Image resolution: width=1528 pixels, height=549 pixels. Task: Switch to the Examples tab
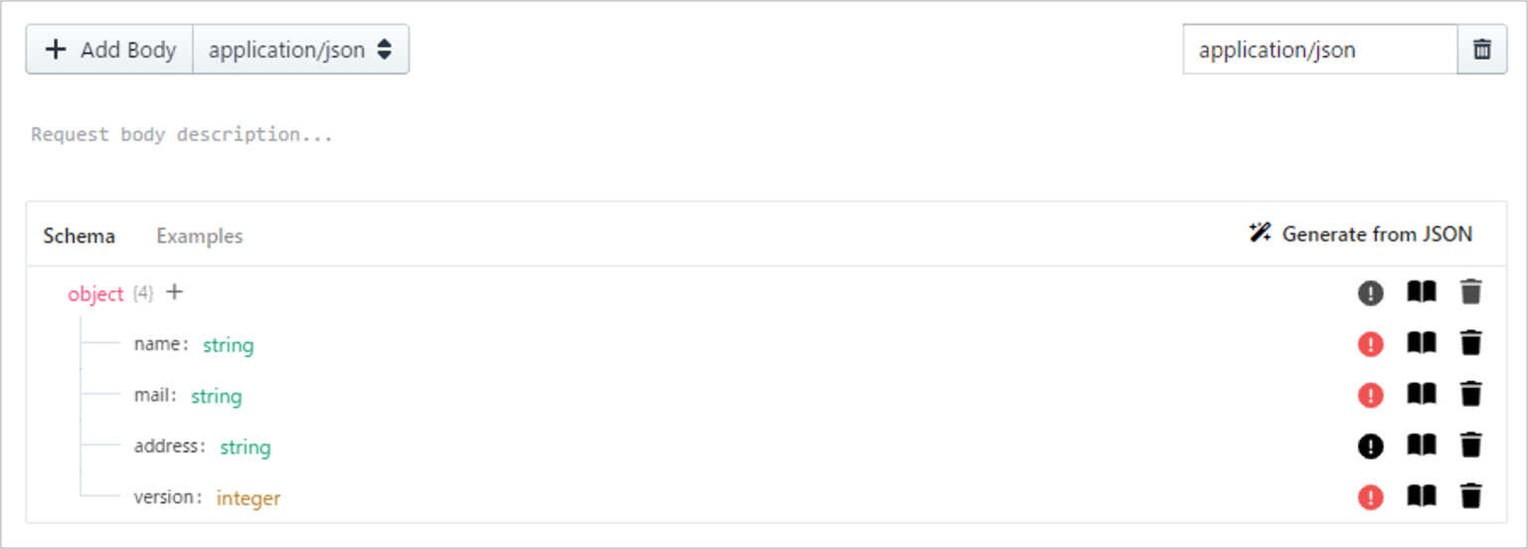click(x=199, y=236)
